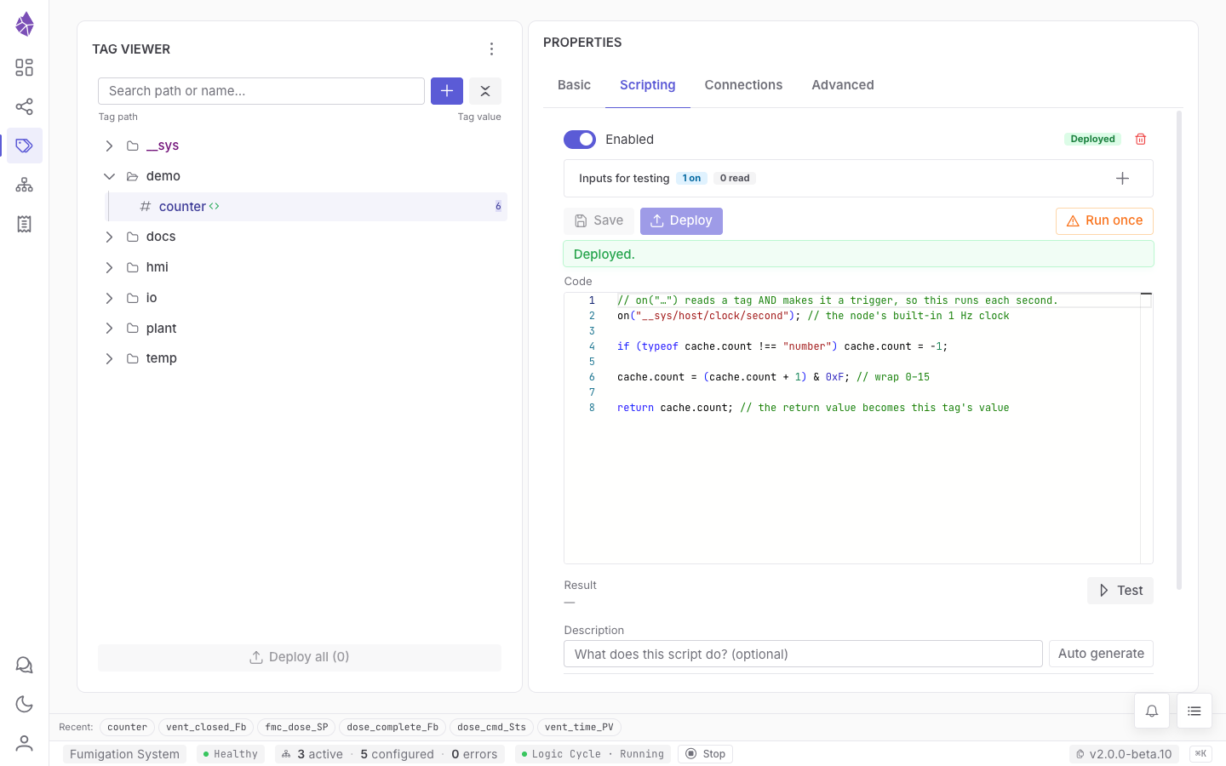Click the green Deployed status badge
Viewport: 1226px width, 766px height.
[1093, 139]
